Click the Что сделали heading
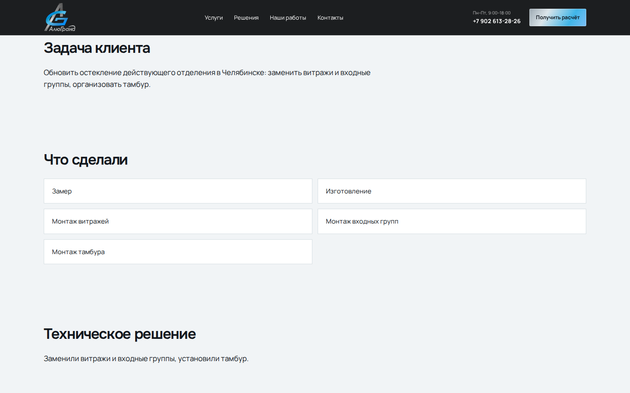The image size is (630, 393). 86,160
